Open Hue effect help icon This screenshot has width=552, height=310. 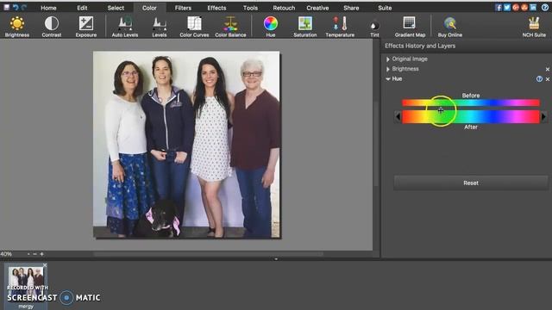click(x=539, y=79)
